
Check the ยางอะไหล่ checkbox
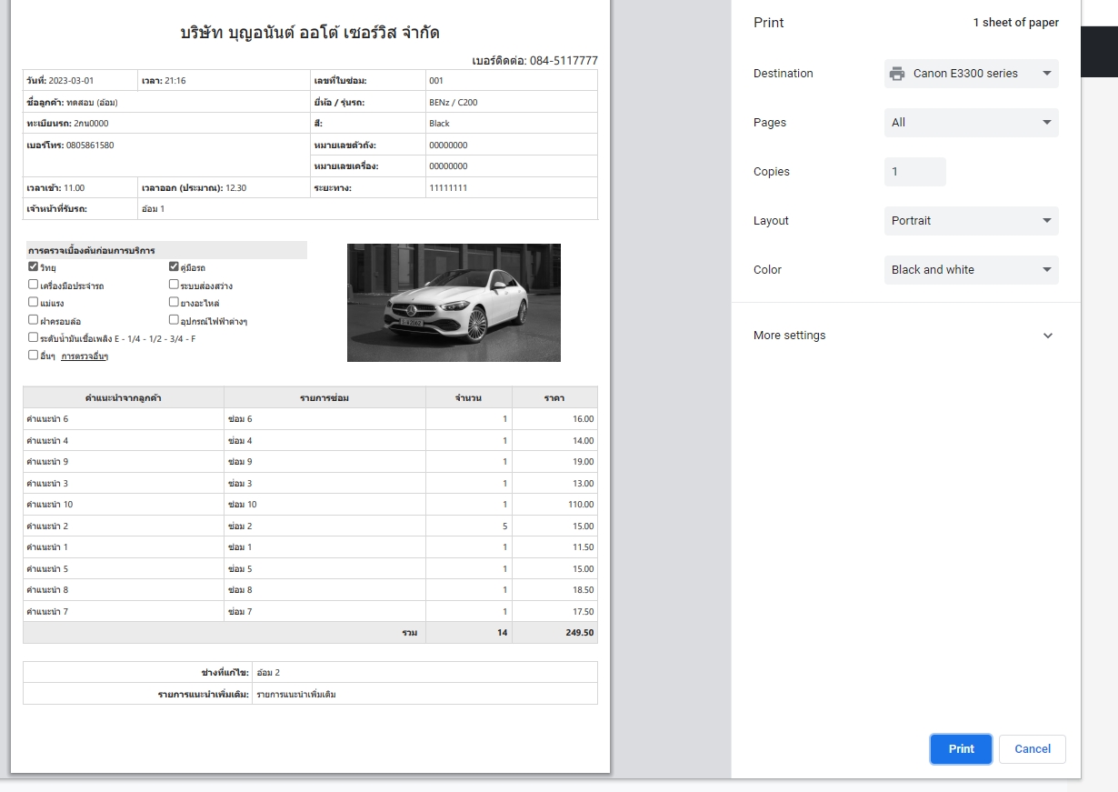(x=174, y=302)
